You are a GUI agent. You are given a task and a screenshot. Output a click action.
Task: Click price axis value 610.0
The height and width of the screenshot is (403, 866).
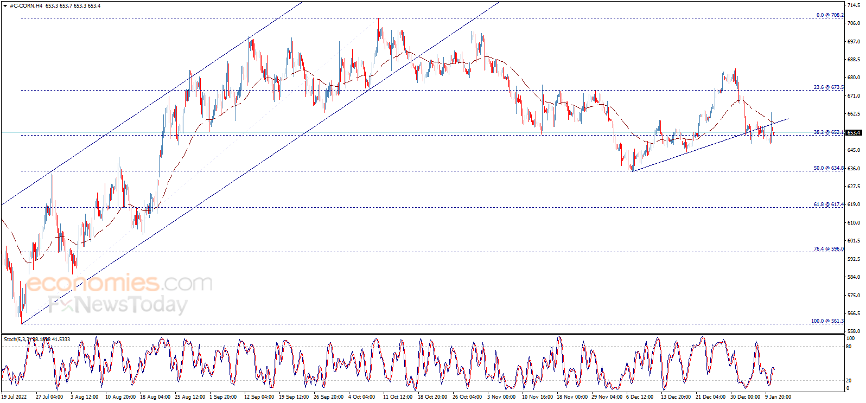click(x=854, y=223)
